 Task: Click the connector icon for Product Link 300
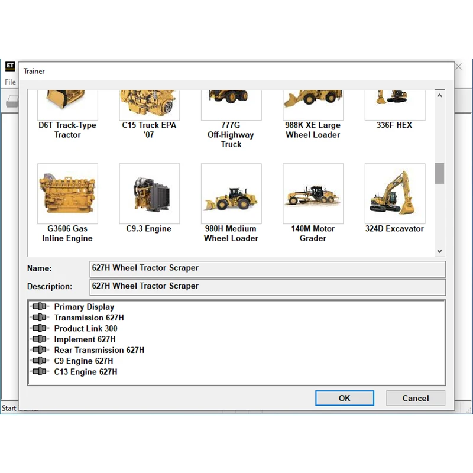[40, 328]
